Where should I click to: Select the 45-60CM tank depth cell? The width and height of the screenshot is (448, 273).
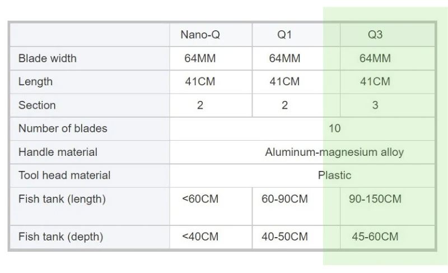pyautogui.click(x=375, y=237)
